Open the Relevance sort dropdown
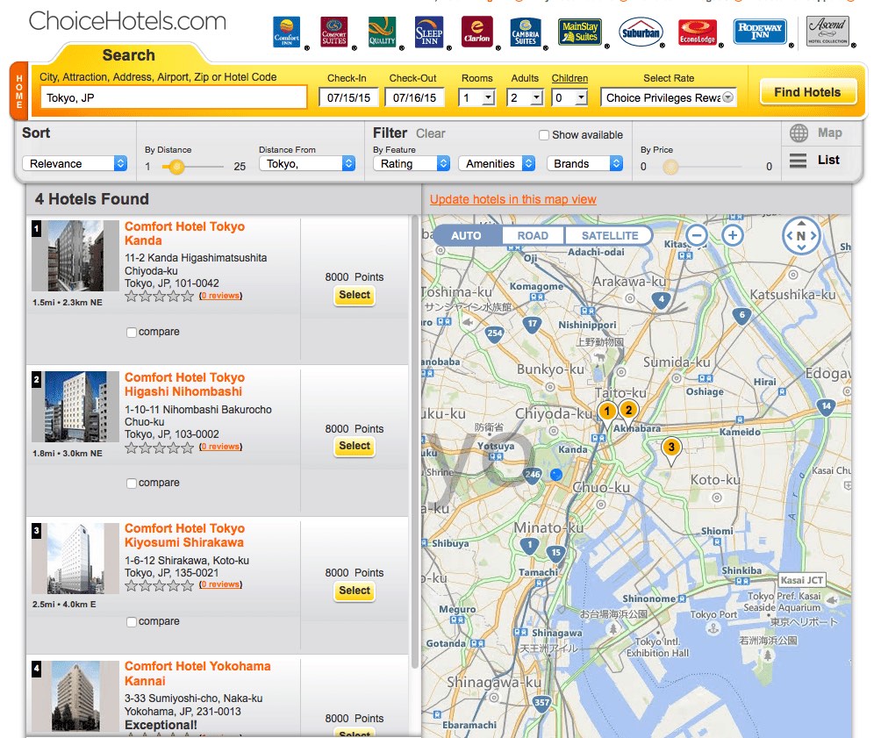This screenshot has height=738, width=881. click(x=75, y=163)
